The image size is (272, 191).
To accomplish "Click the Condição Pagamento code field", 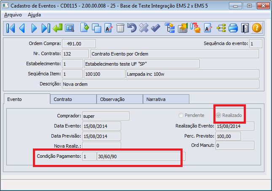I will click(x=89, y=157).
